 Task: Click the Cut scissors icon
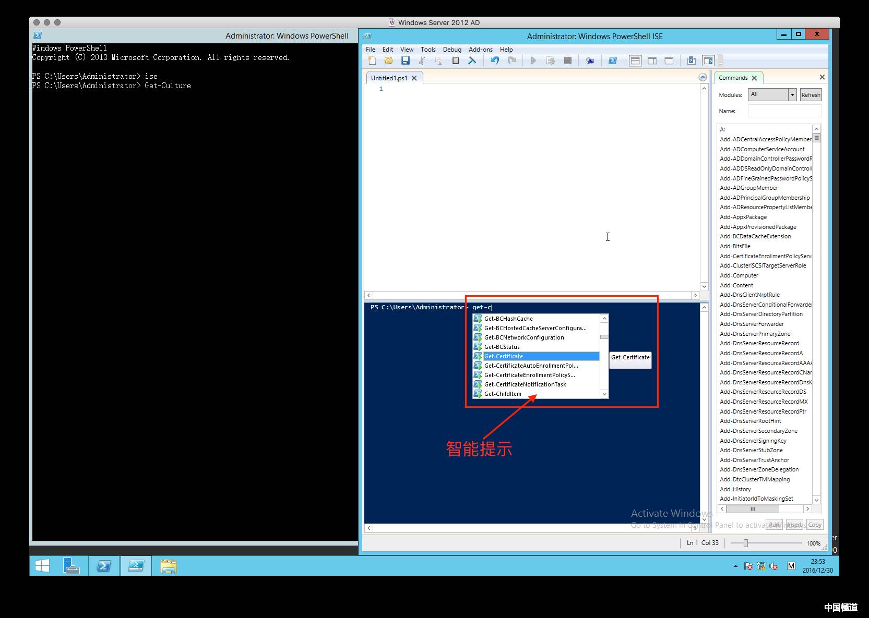422,60
